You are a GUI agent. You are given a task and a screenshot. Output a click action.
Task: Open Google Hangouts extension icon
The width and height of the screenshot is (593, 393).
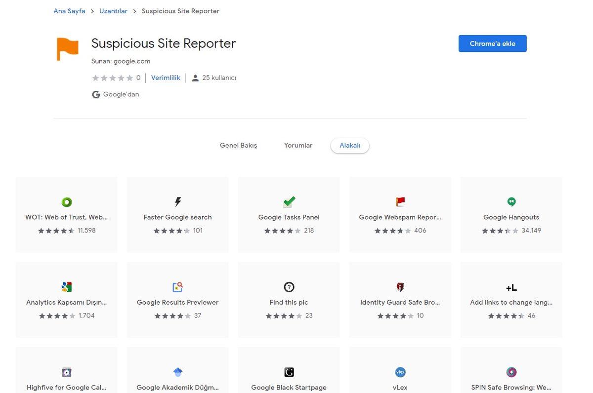pyautogui.click(x=511, y=201)
